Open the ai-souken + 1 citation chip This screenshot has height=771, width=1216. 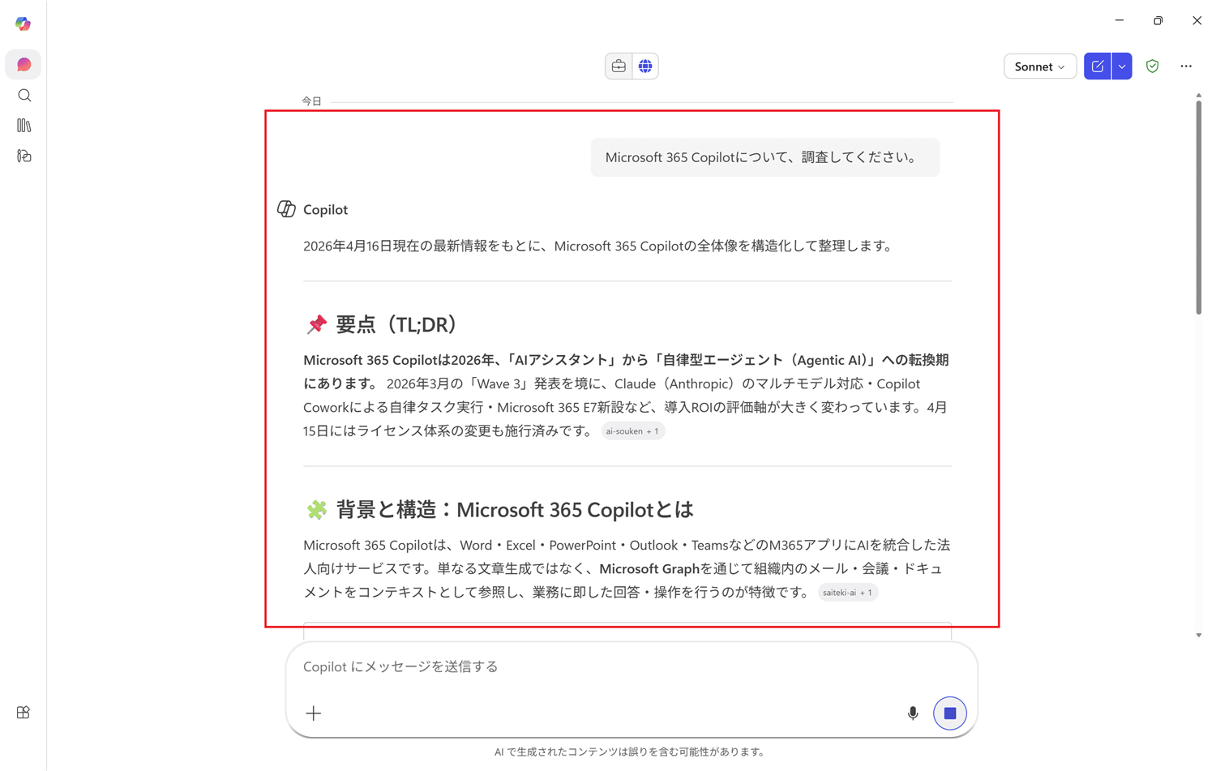point(632,431)
